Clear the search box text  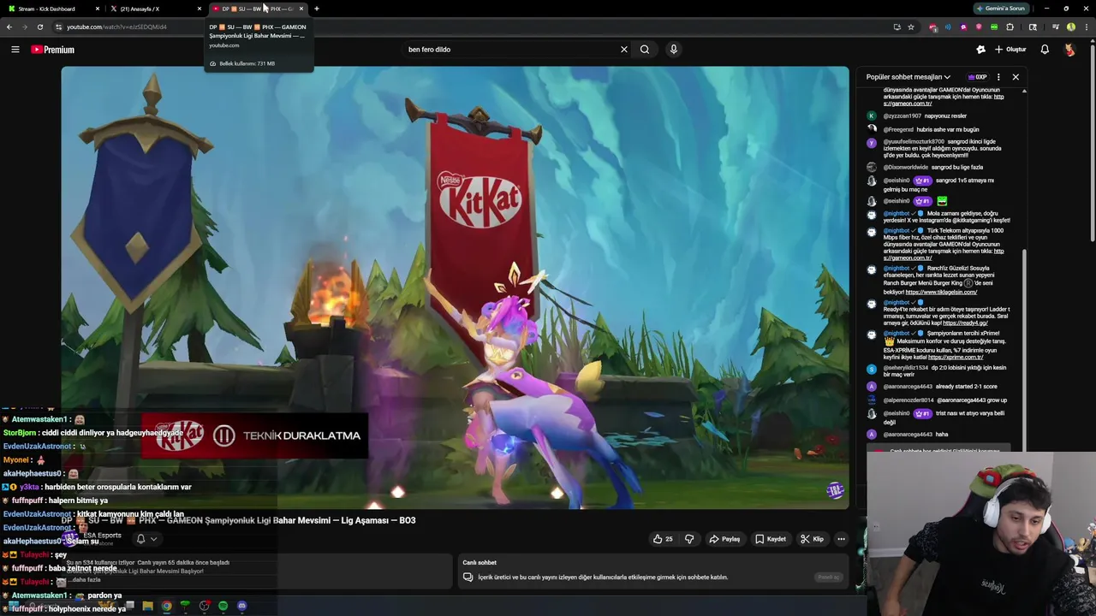(x=623, y=50)
